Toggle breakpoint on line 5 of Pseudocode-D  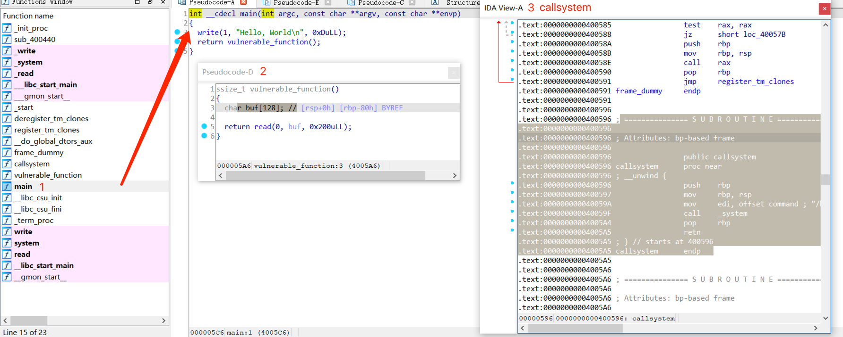(x=204, y=126)
